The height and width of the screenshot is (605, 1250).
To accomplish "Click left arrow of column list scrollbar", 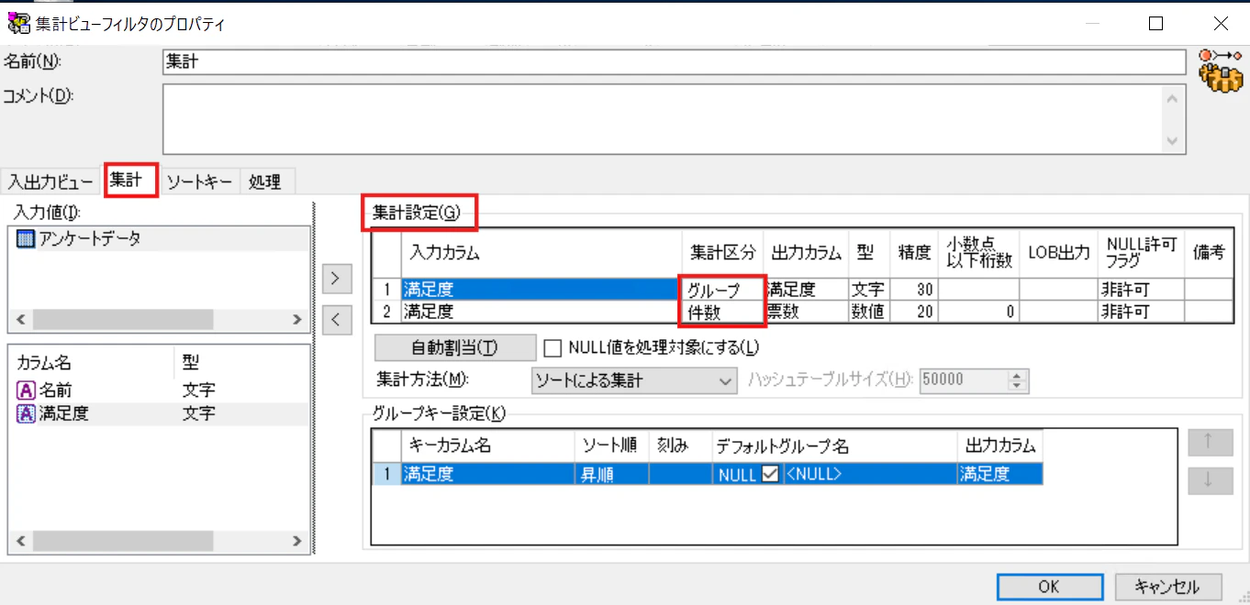I will [20, 540].
